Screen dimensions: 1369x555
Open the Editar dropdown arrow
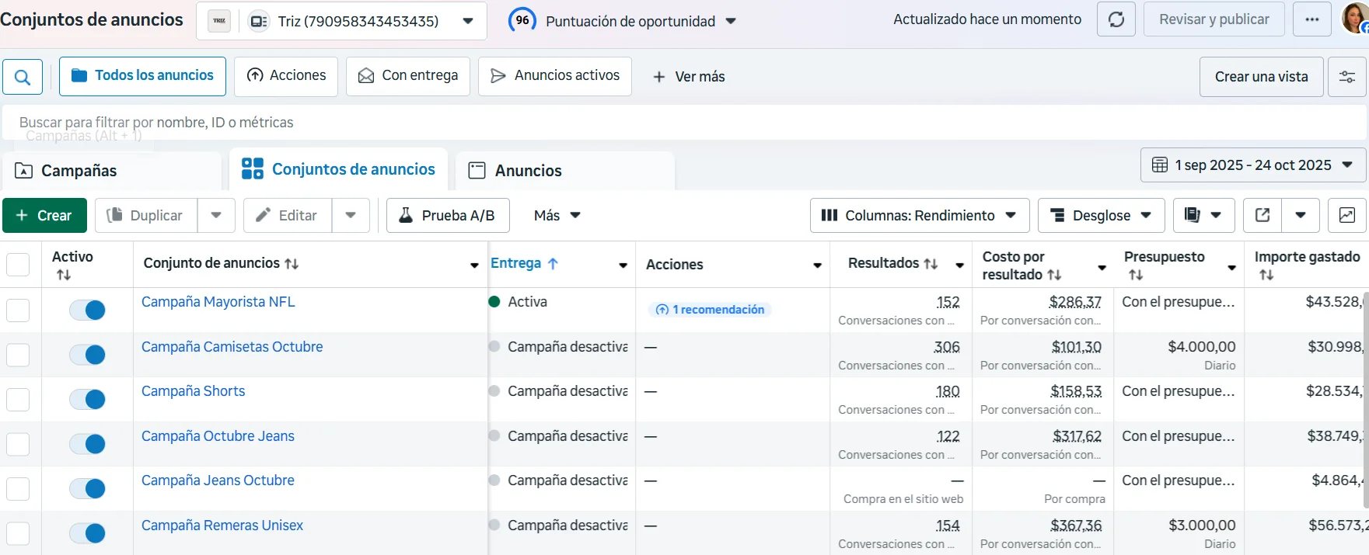point(351,215)
